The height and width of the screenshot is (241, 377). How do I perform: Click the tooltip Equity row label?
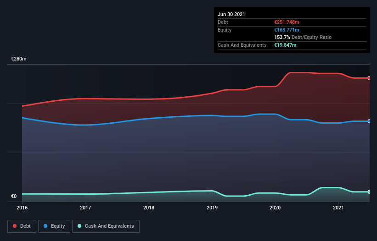(225, 30)
